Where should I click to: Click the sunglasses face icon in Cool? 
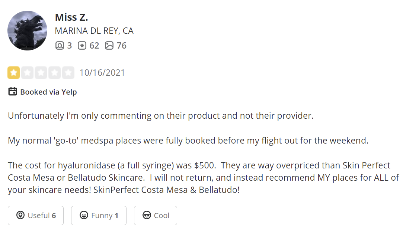tap(148, 216)
